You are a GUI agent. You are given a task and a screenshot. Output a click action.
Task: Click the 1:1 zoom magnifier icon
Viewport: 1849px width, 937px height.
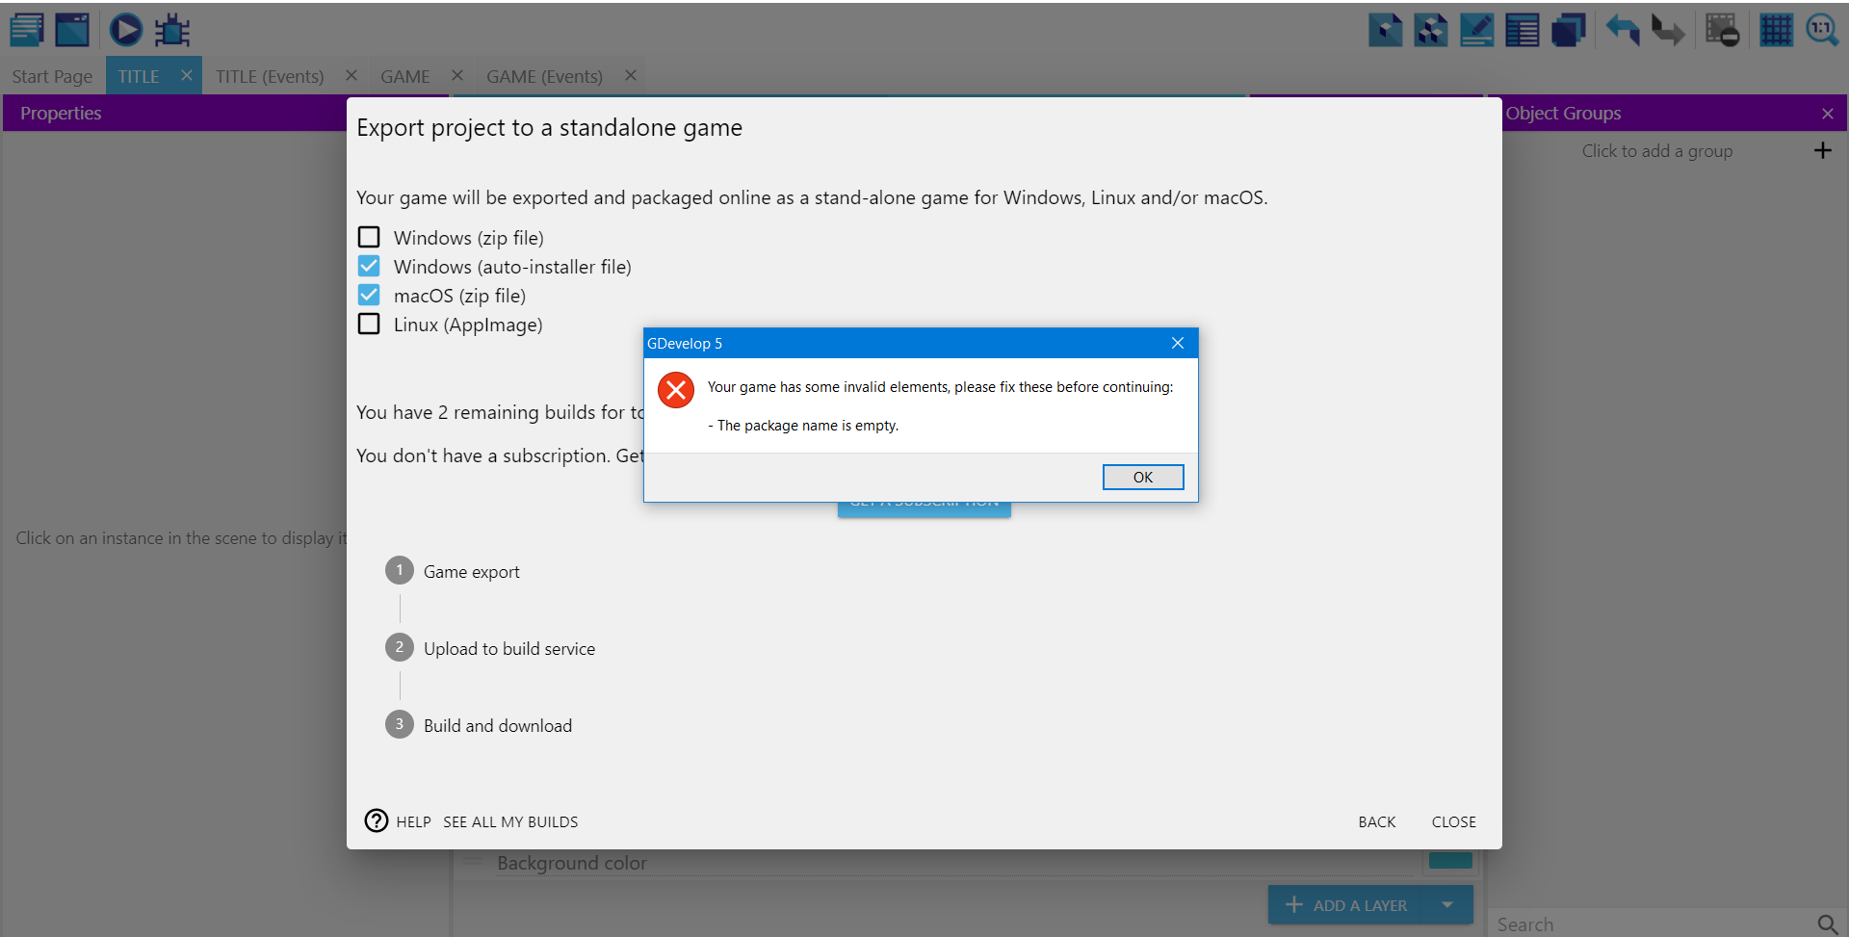(x=1821, y=31)
